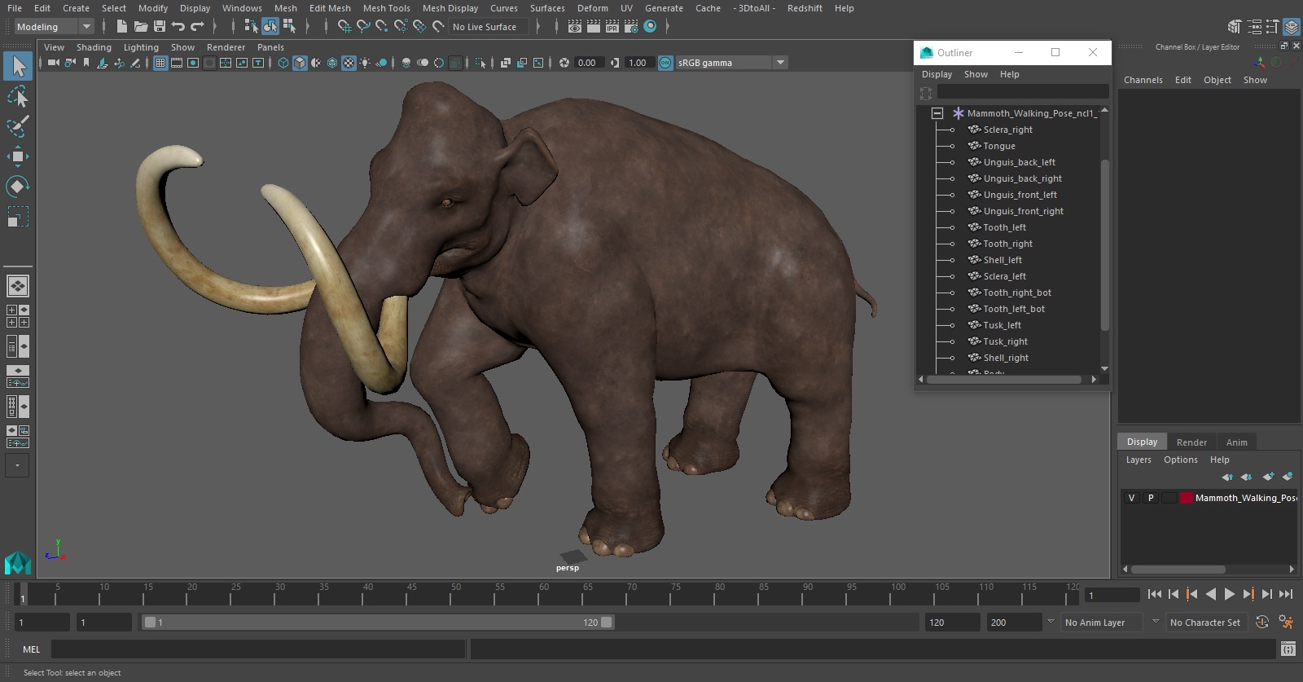Click the red Mammoth layer color swatch

click(1187, 498)
